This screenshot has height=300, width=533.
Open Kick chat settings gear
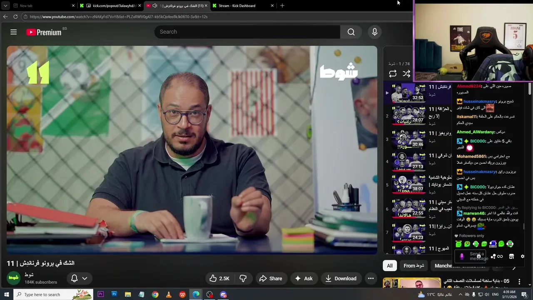[x=523, y=256]
